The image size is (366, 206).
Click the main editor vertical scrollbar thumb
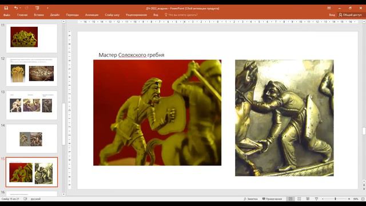pos(364,131)
